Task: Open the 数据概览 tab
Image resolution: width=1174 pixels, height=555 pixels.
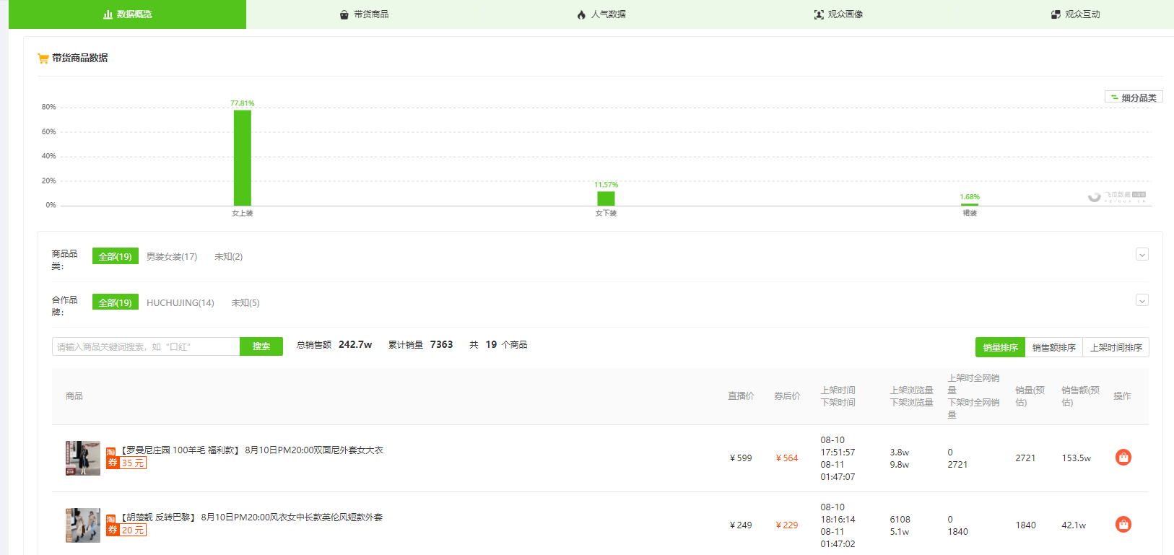Action: coord(127,14)
